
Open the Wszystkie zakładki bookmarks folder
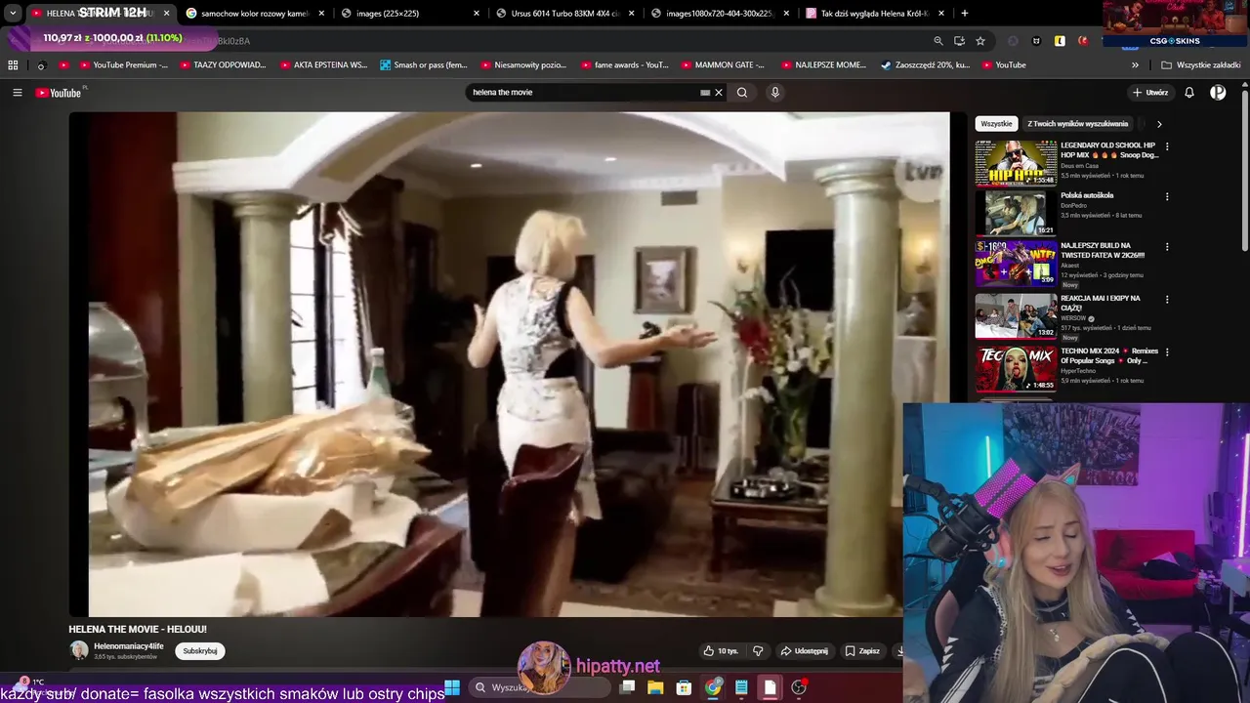pos(1201,65)
